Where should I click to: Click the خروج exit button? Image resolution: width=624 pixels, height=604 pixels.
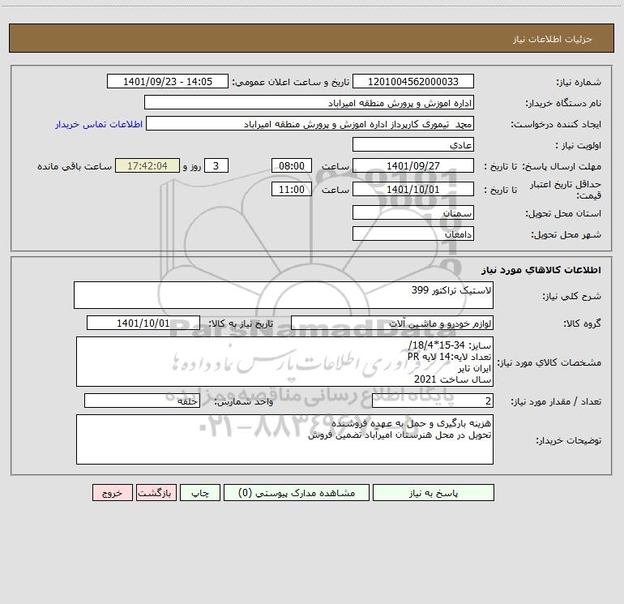click(x=112, y=492)
